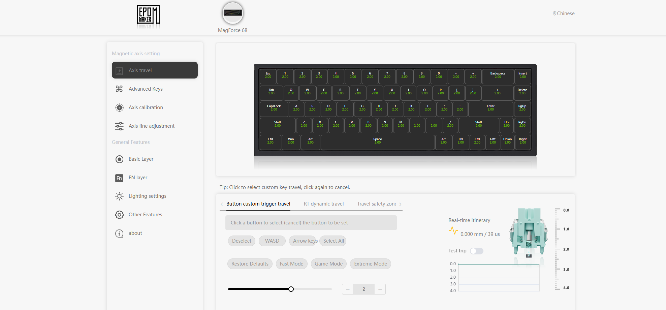This screenshot has width=666, height=310.
Task: Expand tabs with right chevron arrow
Action: tap(400, 204)
